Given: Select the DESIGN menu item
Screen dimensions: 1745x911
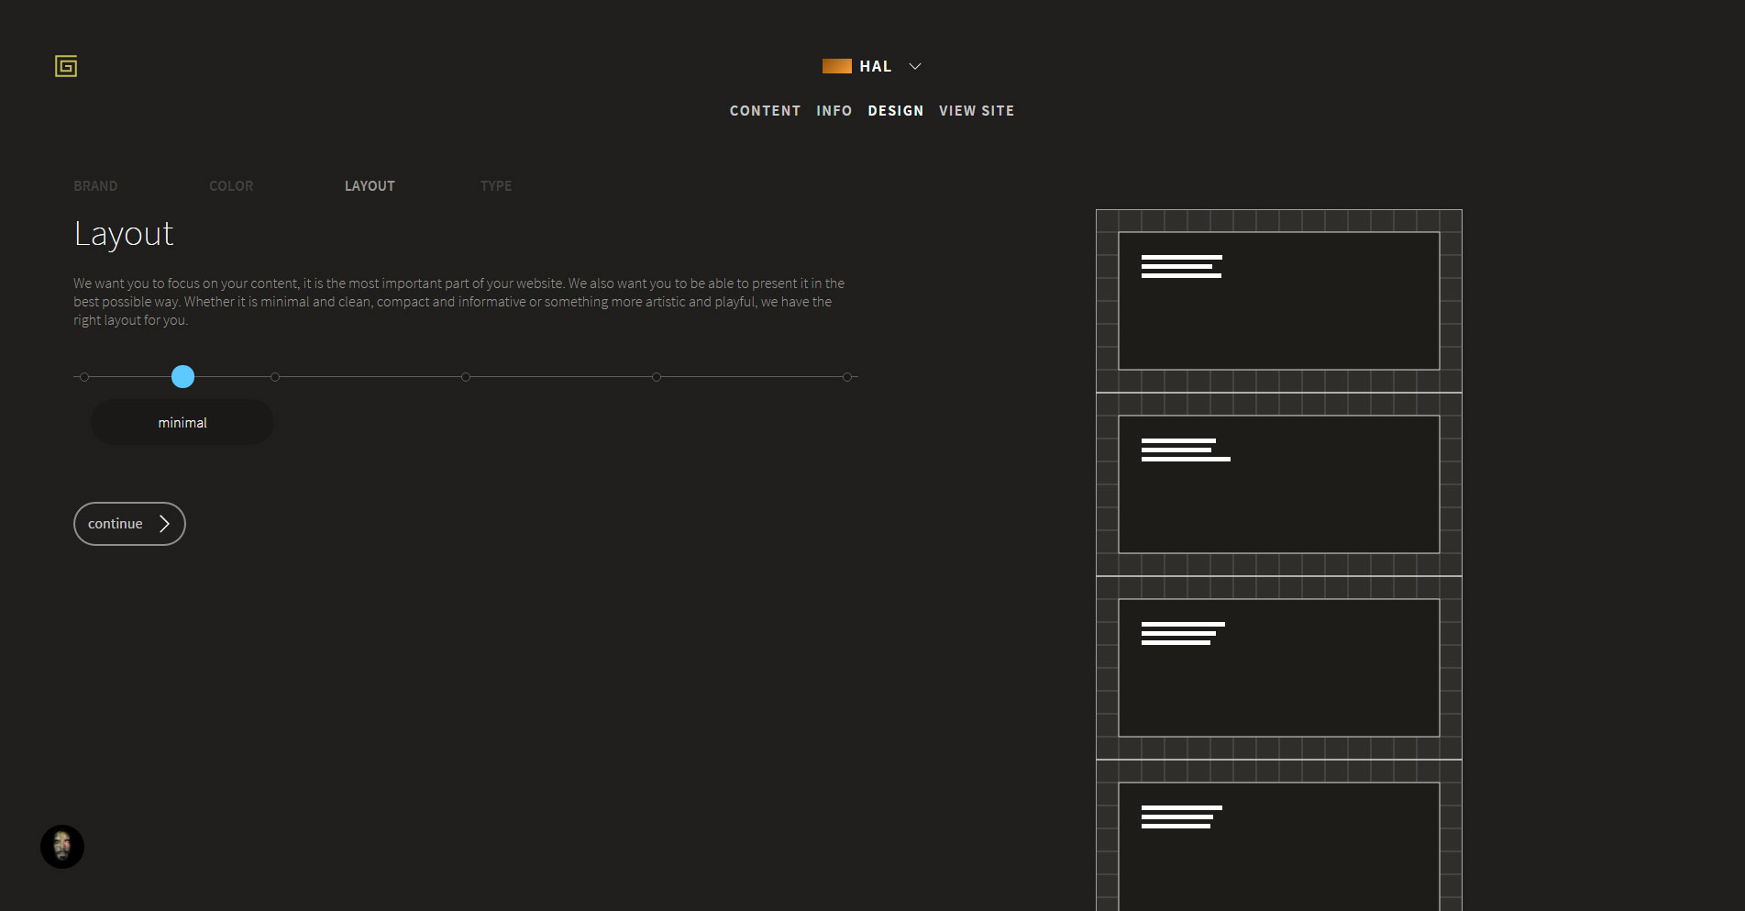Looking at the screenshot, I should pyautogui.click(x=895, y=111).
